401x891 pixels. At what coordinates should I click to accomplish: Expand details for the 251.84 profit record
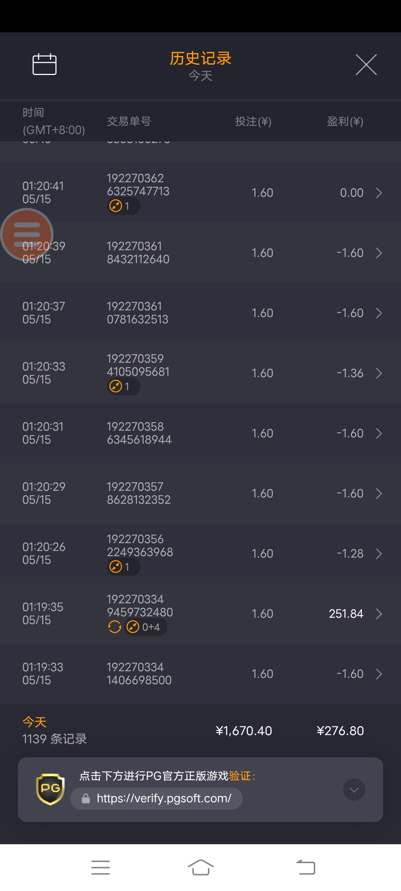point(379,614)
